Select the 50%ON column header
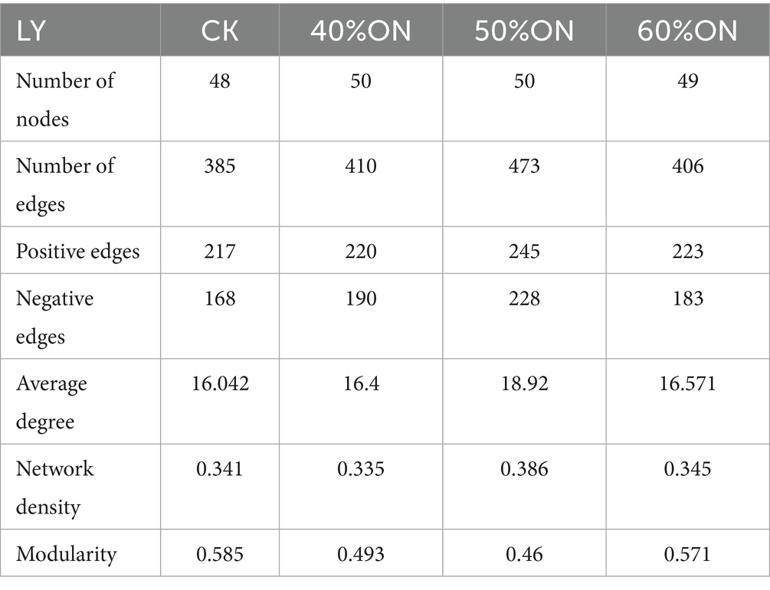Screen dimensions: 770x590 [524, 31]
